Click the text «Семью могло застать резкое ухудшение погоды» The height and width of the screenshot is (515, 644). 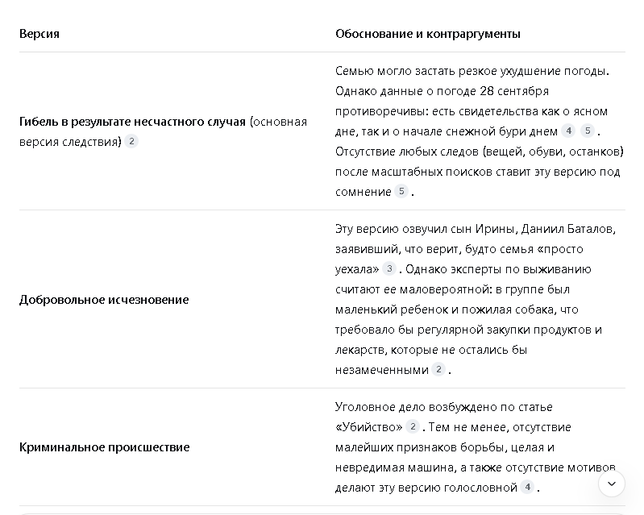471,71
